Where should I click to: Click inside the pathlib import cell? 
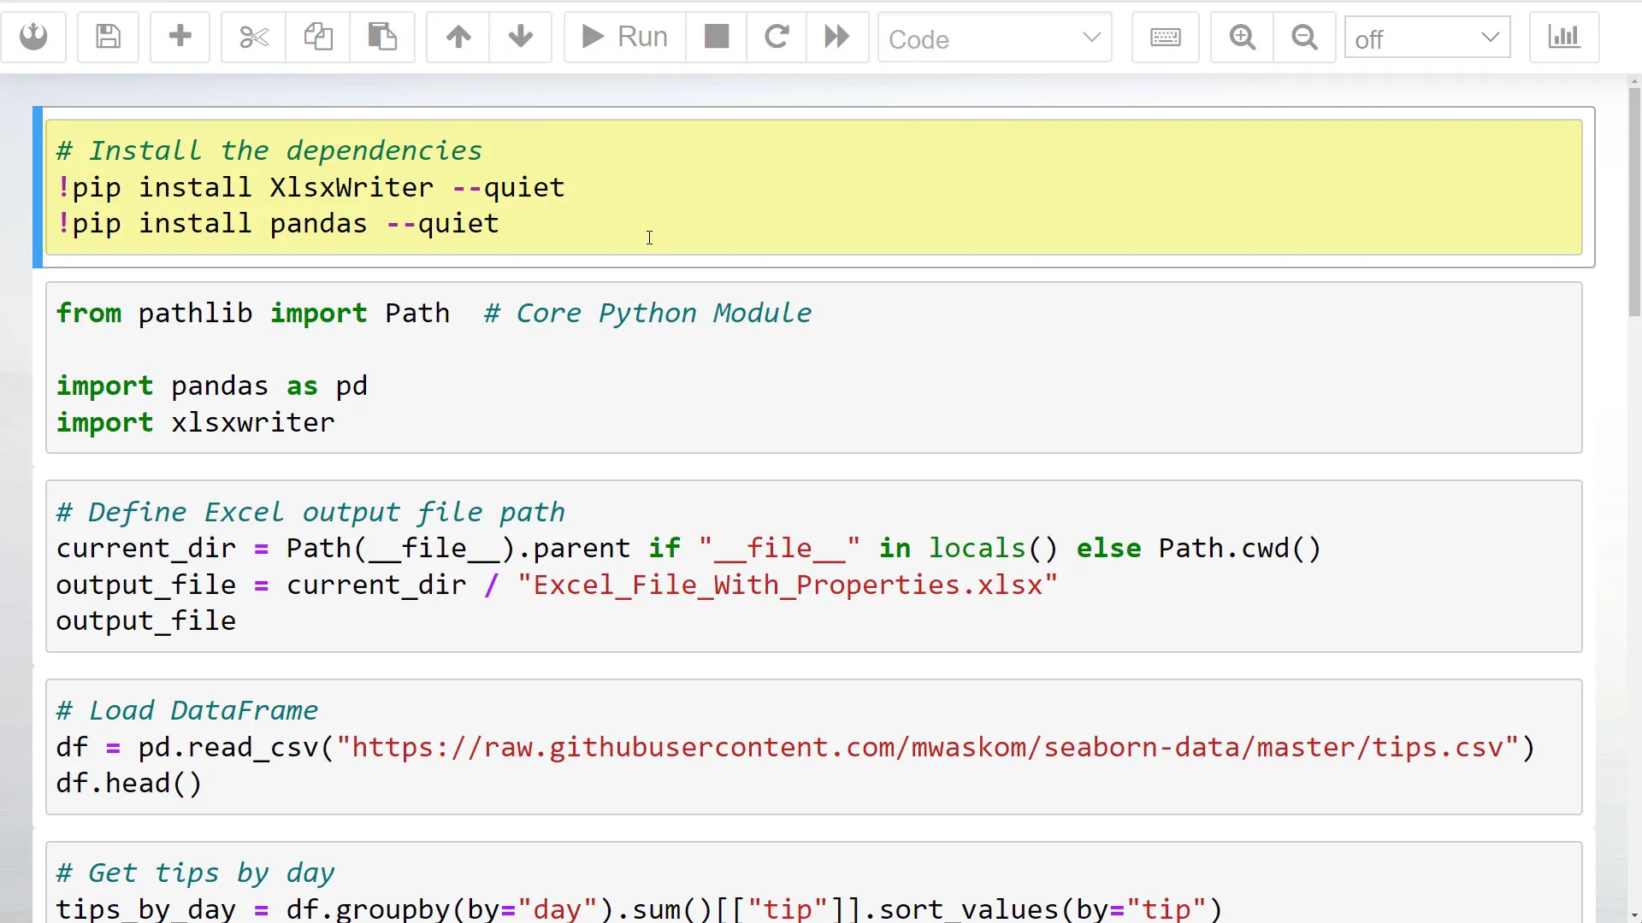[x=812, y=367]
